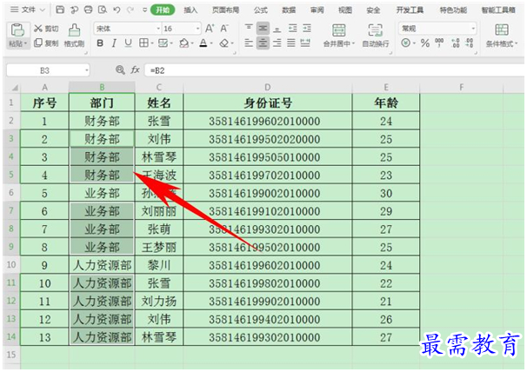Image resolution: width=527 pixels, height=372 pixels.
Task: Apply cell borders icon
Action: click(143, 43)
